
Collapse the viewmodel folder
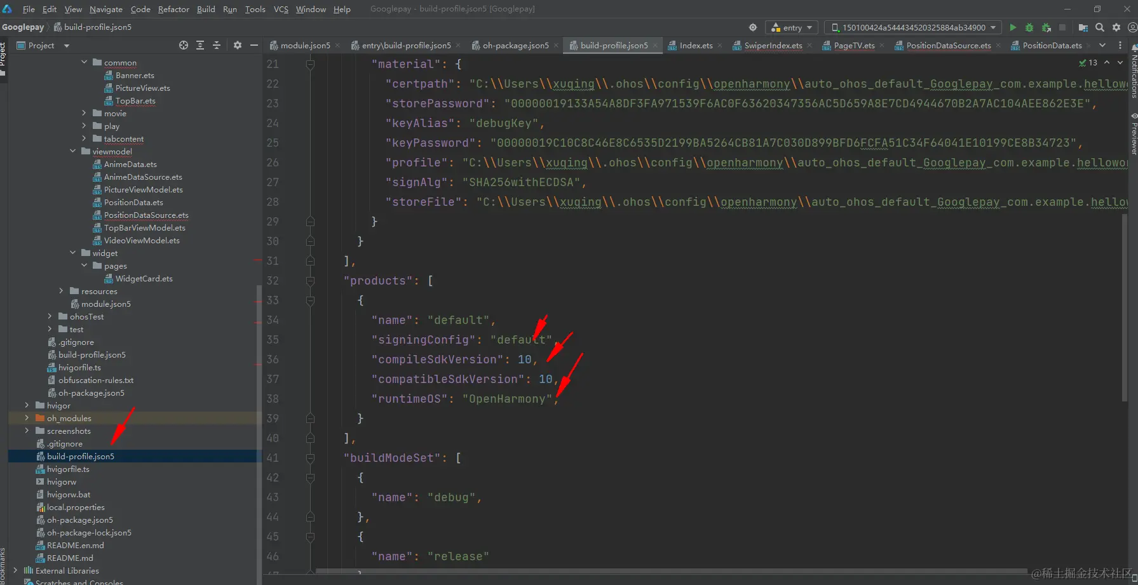click(x=73, y=151)
